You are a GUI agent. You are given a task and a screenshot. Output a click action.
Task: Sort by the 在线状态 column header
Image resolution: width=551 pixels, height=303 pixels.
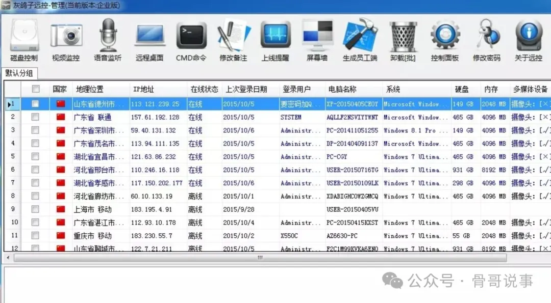[x=204, y=89]
